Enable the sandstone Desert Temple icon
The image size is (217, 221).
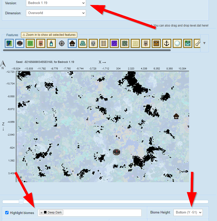[135, 43]
